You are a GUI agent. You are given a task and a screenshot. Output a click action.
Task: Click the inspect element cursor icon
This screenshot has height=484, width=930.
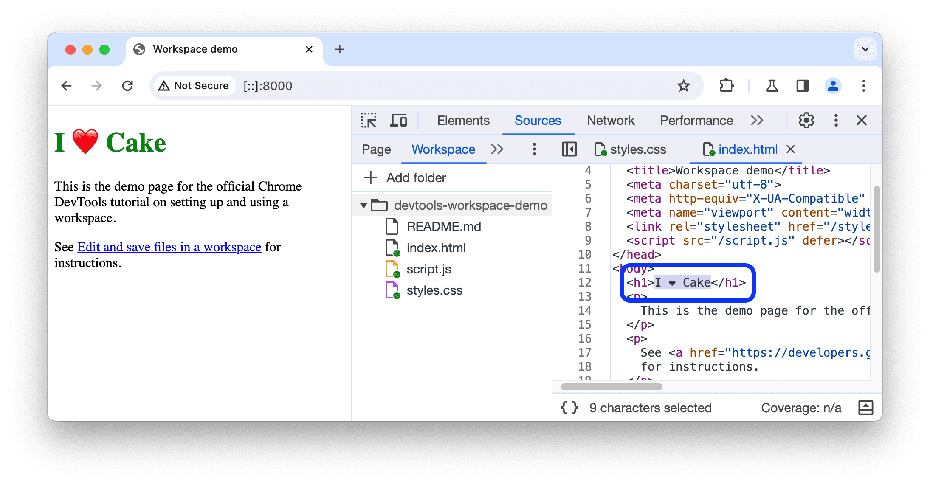click(x=369, y=121)
